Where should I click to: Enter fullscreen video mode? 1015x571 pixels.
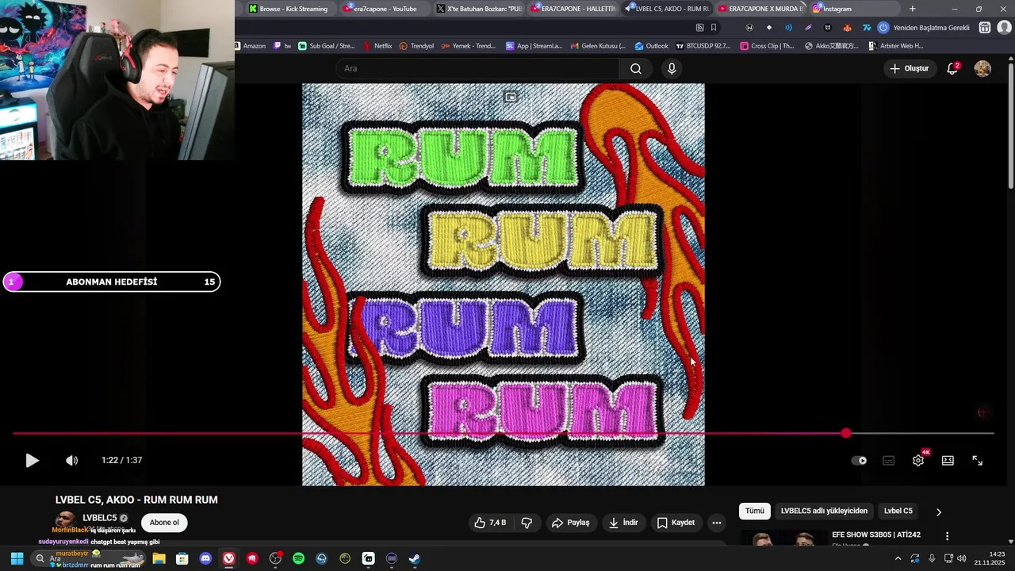pyautogui.click(x=978, y=460)
